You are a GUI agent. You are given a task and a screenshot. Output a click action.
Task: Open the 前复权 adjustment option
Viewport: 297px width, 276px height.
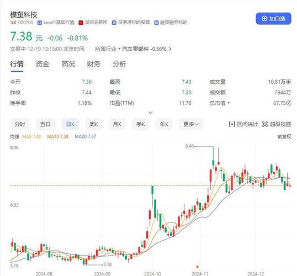(x=284, y=136)
